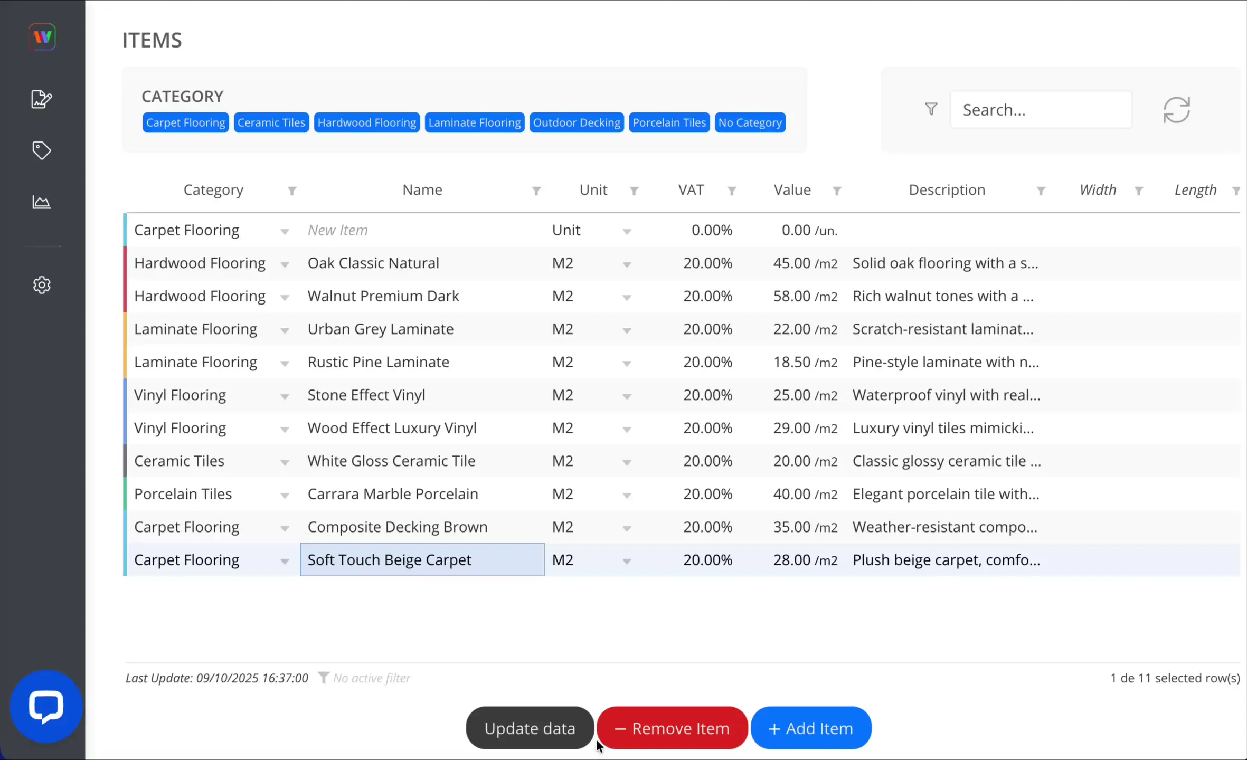The width and height of the screenshot is (1247, 760).
Task: Click the refresh icon beside search
Action: 1176,110
